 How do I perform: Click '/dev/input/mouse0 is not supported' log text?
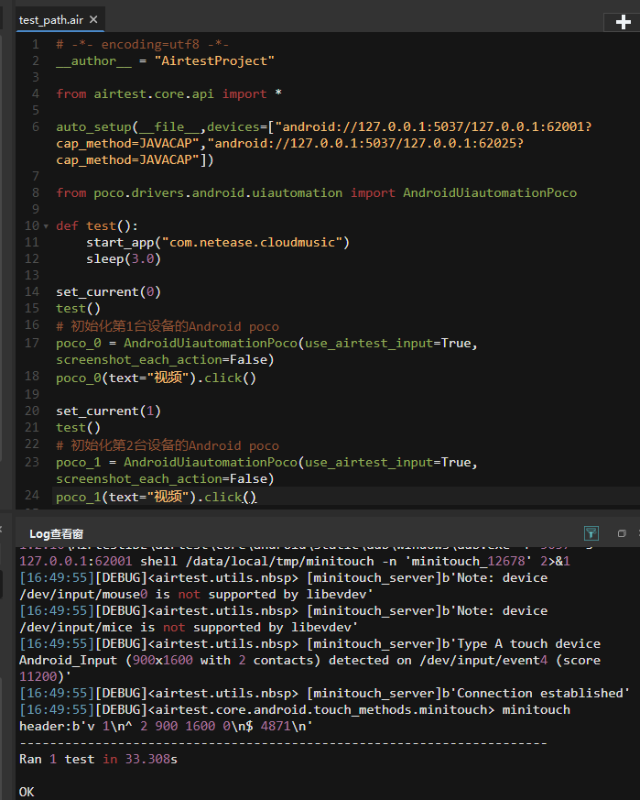pos(196,595)
